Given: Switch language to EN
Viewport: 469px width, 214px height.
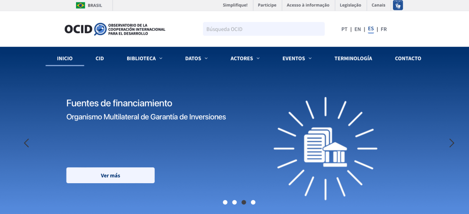Looking at the screenshot, I should (357, 29).
